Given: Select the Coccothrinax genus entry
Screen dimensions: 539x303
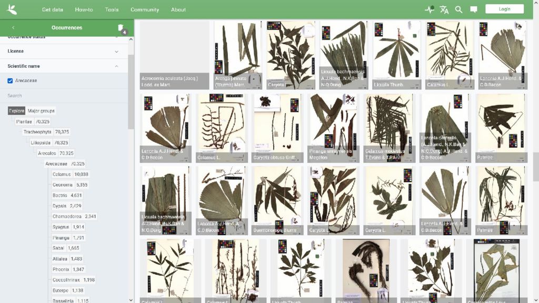Looking at the screenshot, I should 66,280.
